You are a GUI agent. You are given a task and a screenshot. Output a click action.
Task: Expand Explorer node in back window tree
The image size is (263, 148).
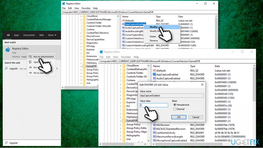coord(81,50)
